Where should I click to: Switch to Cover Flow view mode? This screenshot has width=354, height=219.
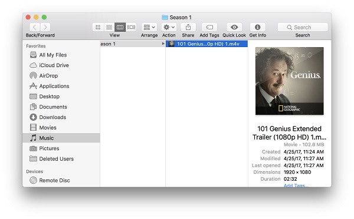click(131, 27)
